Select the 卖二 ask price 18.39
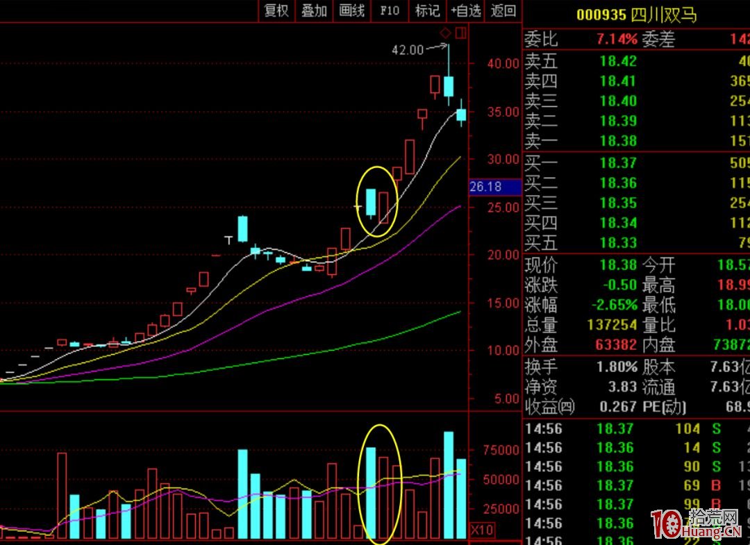Viewport: 750px width, 545px height. coord(618,121)
